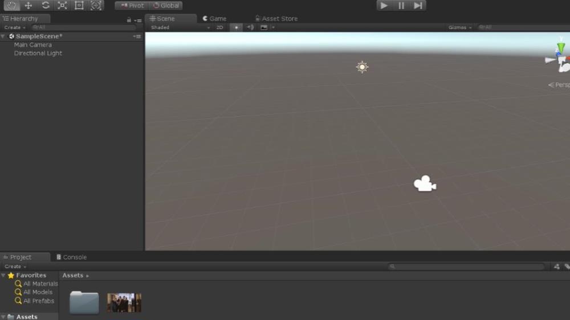This screenshot has width=570, height=320.
Task: Click the left axis cone on orientation gizmo
Action: [551, 60]
